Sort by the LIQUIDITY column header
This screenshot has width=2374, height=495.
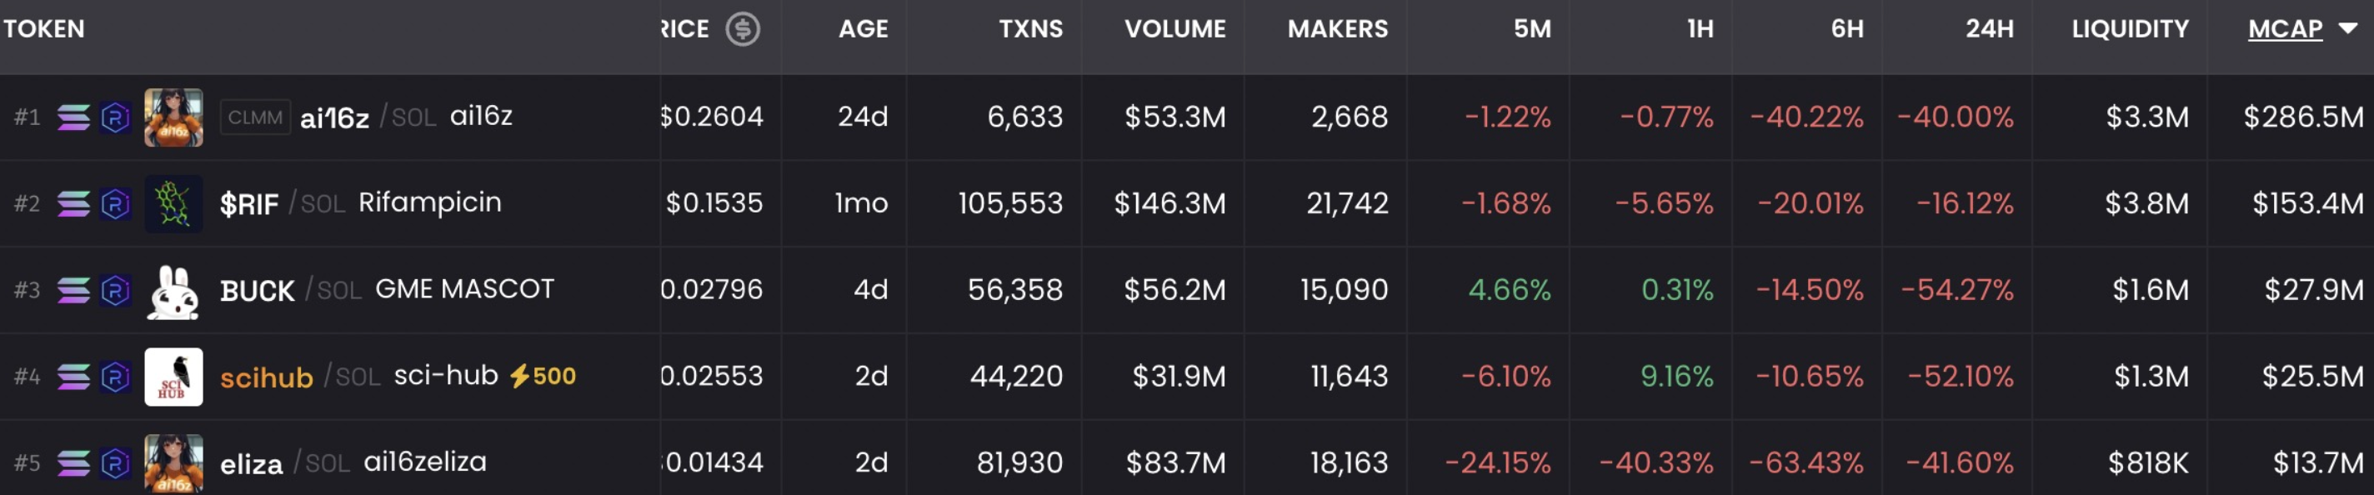click(x=2130, y=28)
